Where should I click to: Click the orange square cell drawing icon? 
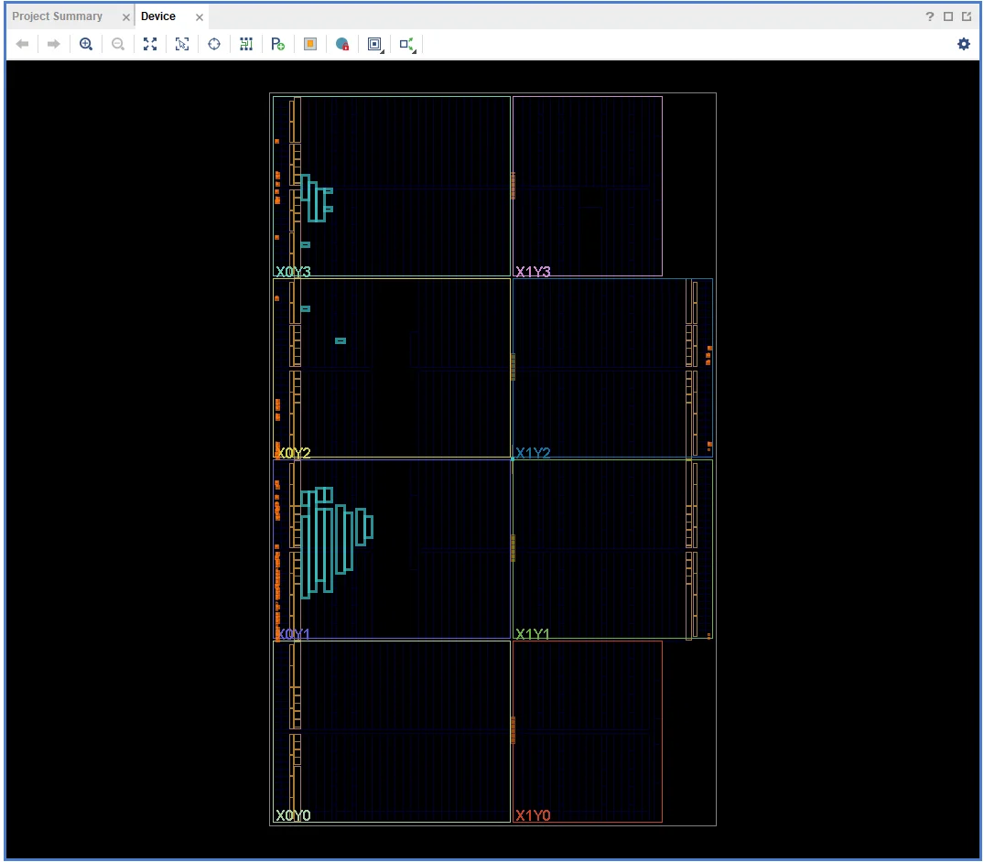click(310, 44)
